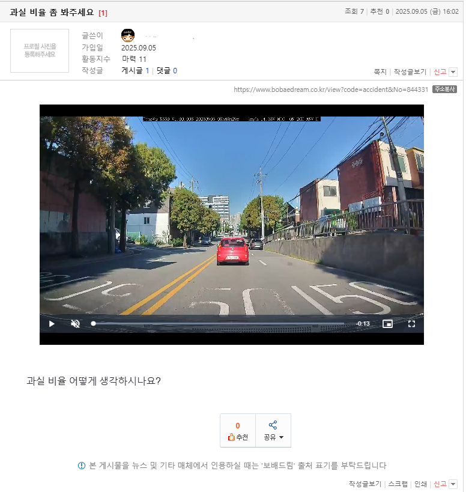Click bottom 작성글보기 link

pos(365,484)
